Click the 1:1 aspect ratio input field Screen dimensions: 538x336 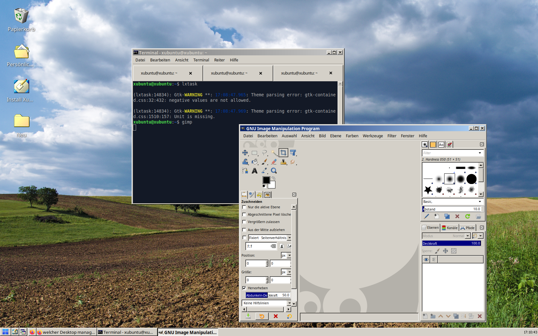[x=261, y=246]
